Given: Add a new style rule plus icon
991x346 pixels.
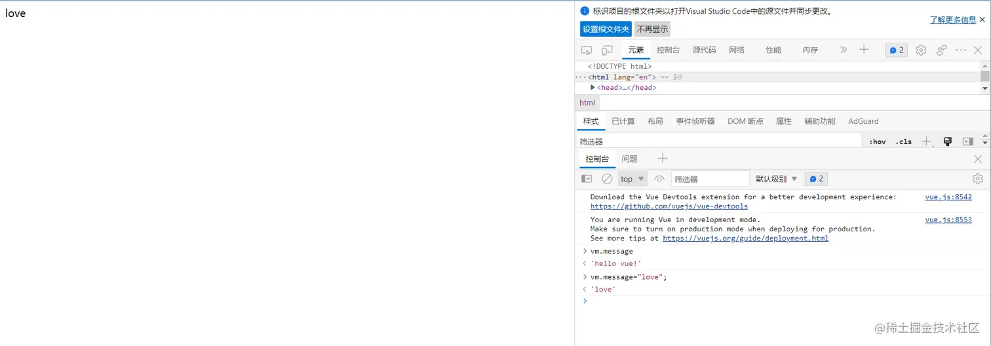Looking at the screenshot, I should pyautogui.click(x=926, y=142).
